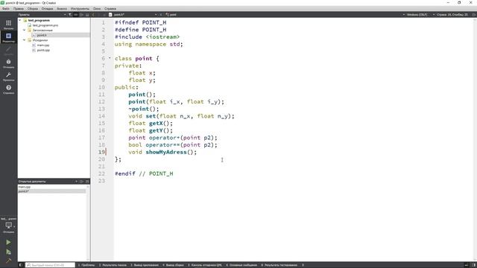Viewport: 477px width, 268px height.
Task: Click the editor vertical scrollbar
Action: (475, 139)
